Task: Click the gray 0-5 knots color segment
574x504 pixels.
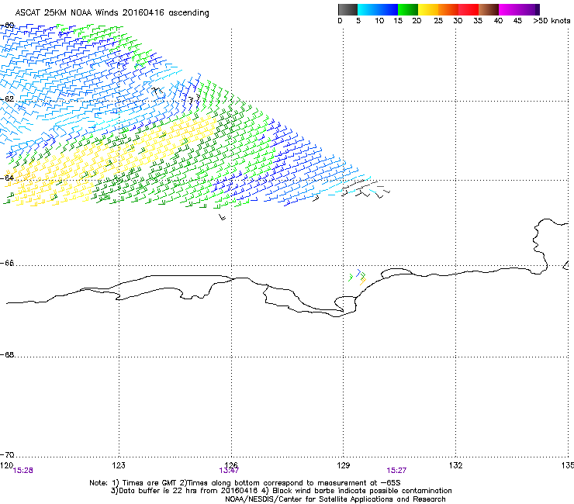Action: coord(348,9)
